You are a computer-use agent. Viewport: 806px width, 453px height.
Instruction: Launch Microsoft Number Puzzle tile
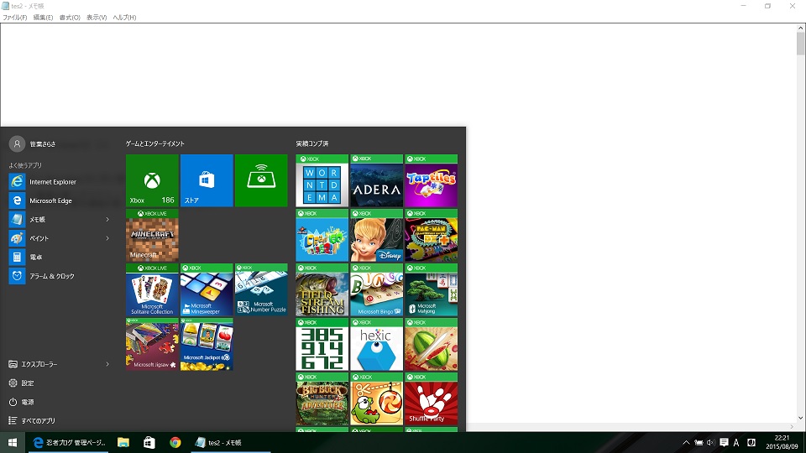pos(261,289)
